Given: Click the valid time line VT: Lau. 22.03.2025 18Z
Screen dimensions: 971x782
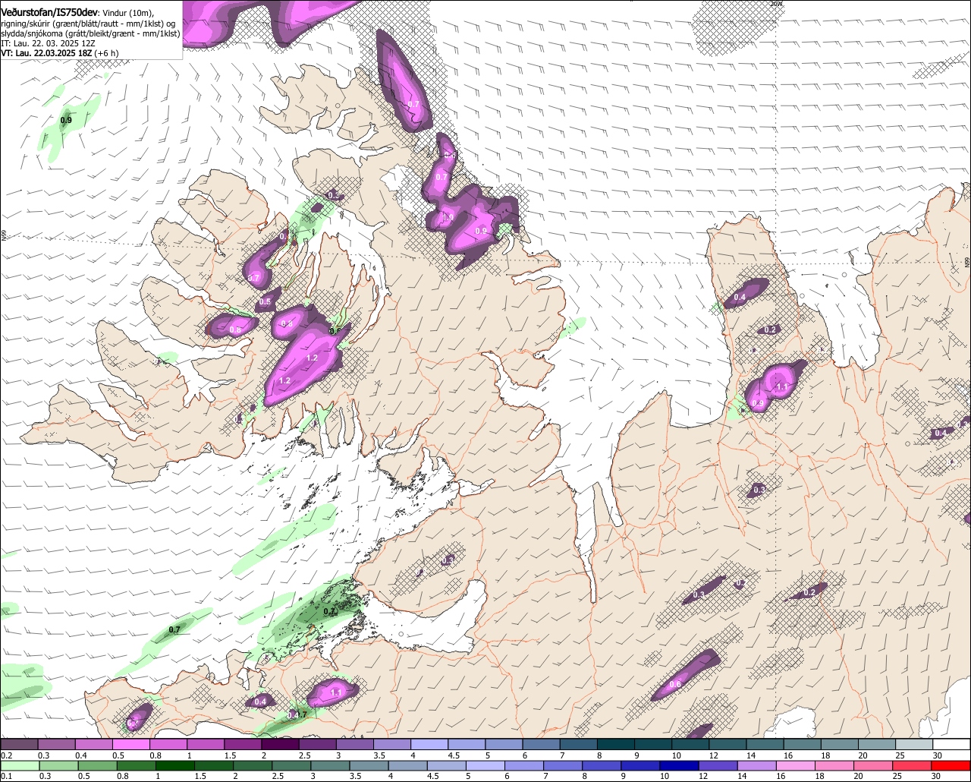Looking at the screenshot, I should pos(47,53).
